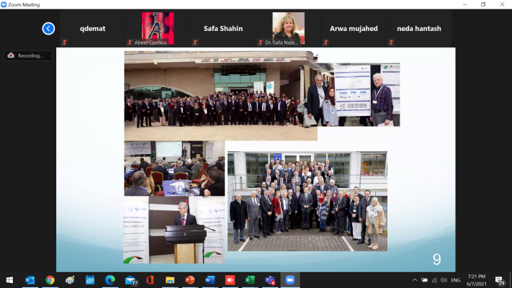This screenshot has height=288, width=512.
Task: Click the Recording indicator
Action: 27,55
